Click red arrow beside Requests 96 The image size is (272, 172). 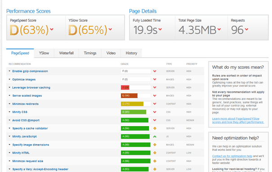pyautogui.click(x=246, y=29)
